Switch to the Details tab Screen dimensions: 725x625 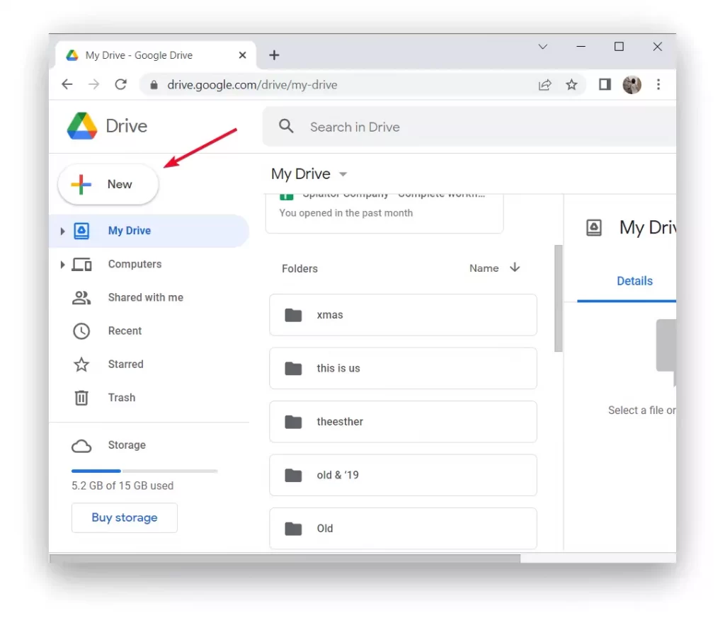click(x=634, y=281)
